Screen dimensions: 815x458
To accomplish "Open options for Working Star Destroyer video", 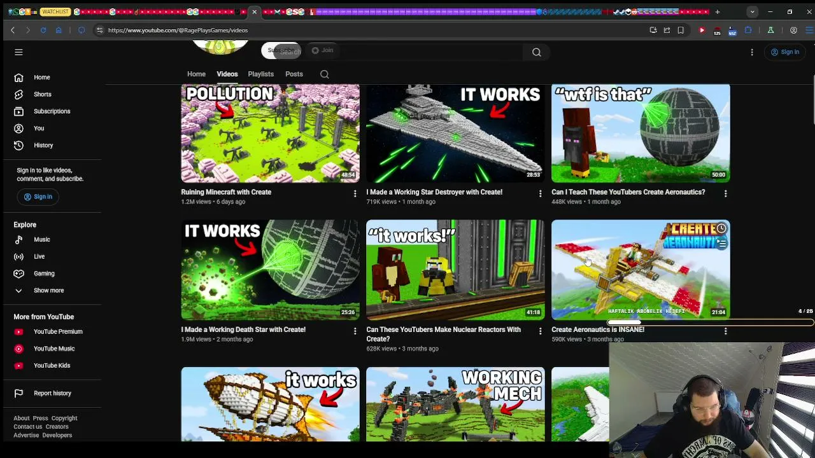I will pos(541,193).
